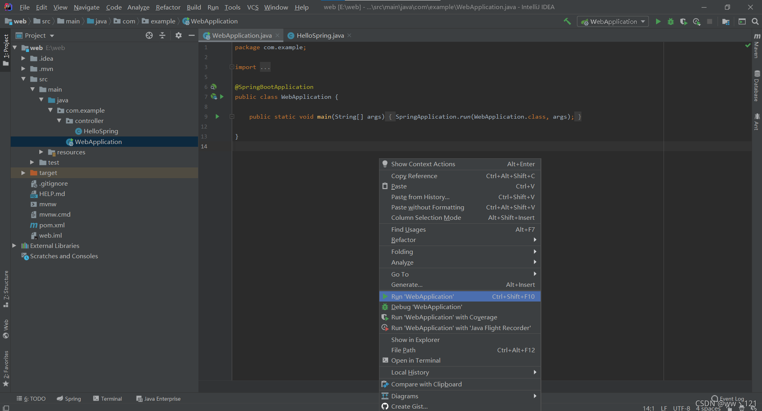
Task: Open the Run Anything toolbar icon
Action: 742,21
